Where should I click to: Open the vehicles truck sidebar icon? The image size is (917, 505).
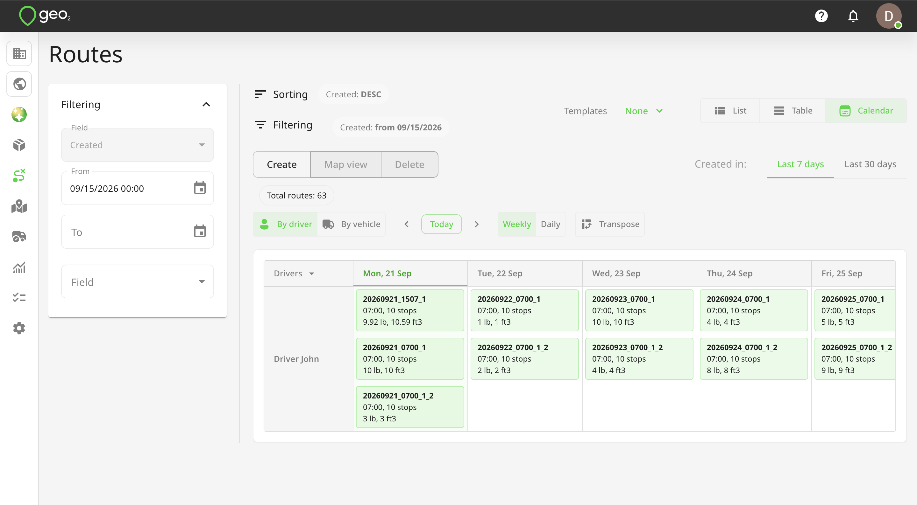(x=19, y=237)
